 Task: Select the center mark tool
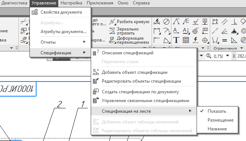205,40
